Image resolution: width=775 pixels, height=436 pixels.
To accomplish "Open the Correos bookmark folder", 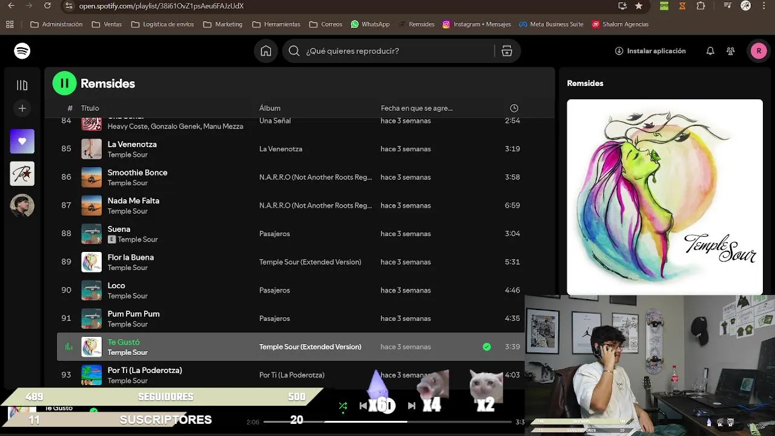I will [x=326, y=24].
